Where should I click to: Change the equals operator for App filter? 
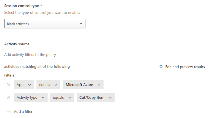point(48,85)
